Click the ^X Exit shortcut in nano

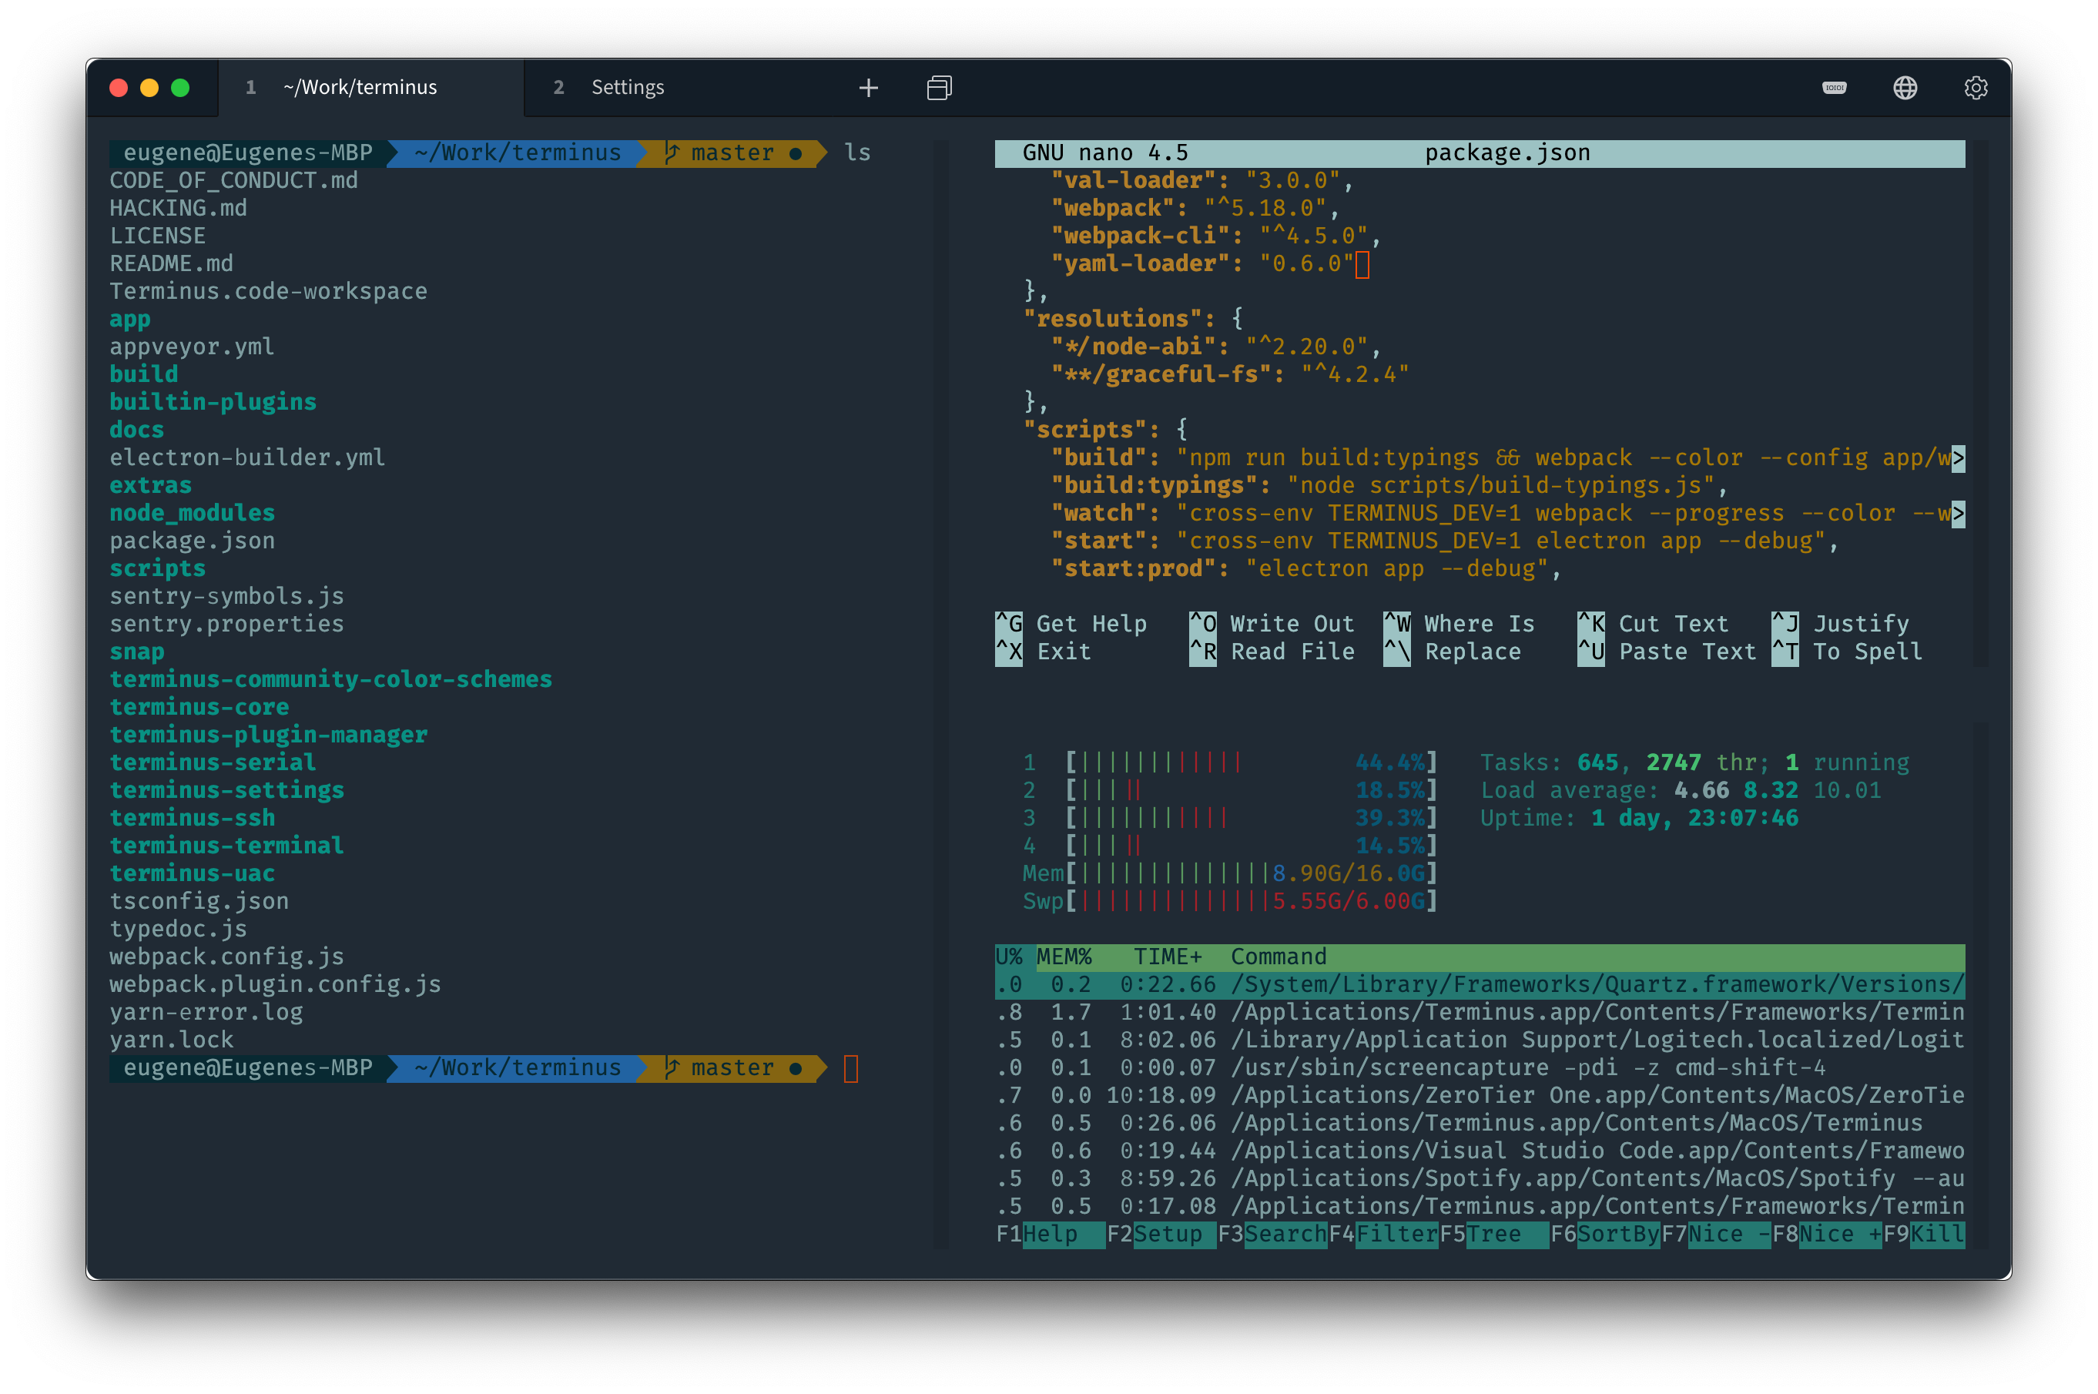(x=1047, y=651)
